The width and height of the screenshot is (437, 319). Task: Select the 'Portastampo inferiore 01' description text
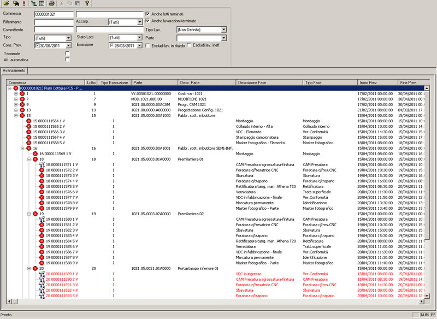click(198, 269)
